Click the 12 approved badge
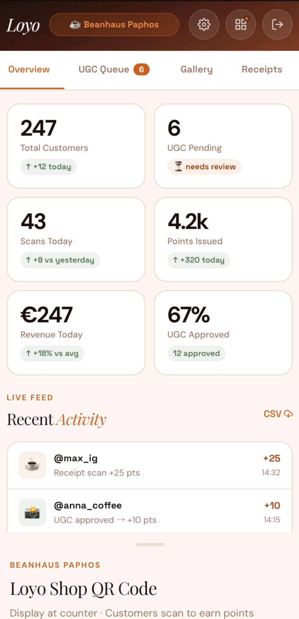Screen dimensions: 299x619 point(196,353)
